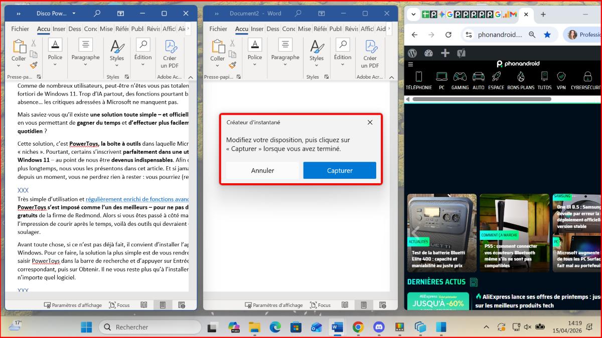Toggle the bookmark star in Chrome address bar
This screenshot has width=602, height=338.
547,35
